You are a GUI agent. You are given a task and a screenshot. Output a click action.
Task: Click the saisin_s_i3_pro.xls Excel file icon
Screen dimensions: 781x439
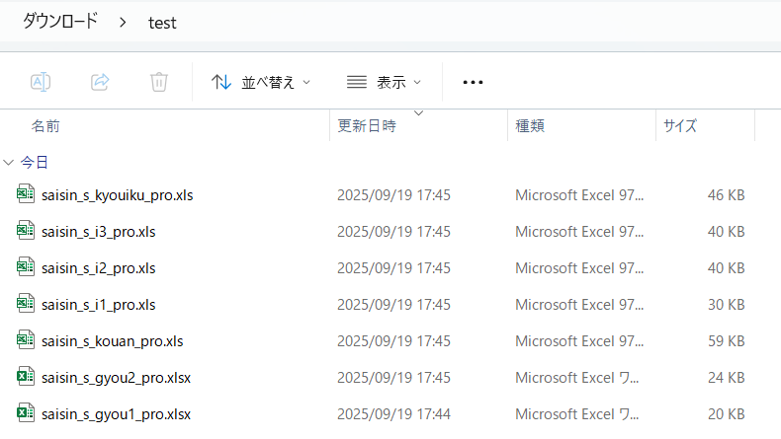click(26, 230)
